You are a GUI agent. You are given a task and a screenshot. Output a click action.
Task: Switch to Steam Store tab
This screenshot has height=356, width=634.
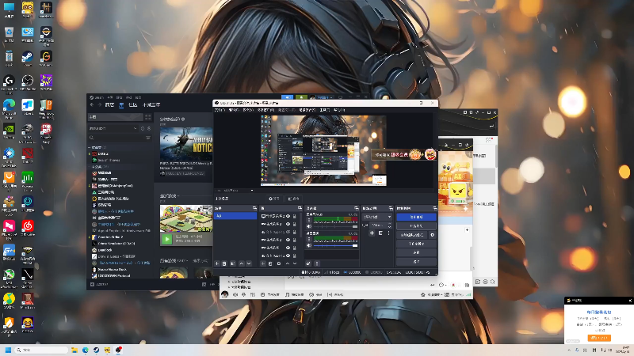point(109,104)
